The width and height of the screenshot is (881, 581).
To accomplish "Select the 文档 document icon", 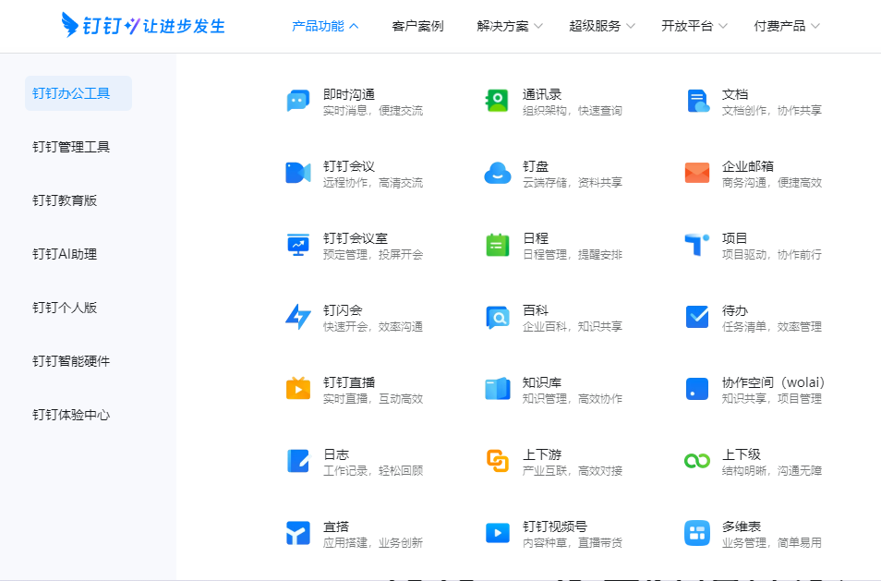I will [x=697, y=101].
